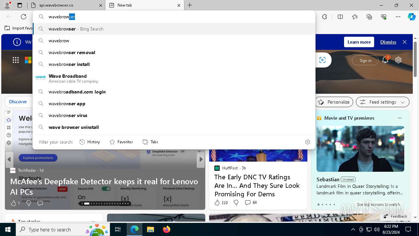This screenshot has width=419, height=236.
Task: Choose wave browser uninstall suggestion
Action: pos(174,127)
